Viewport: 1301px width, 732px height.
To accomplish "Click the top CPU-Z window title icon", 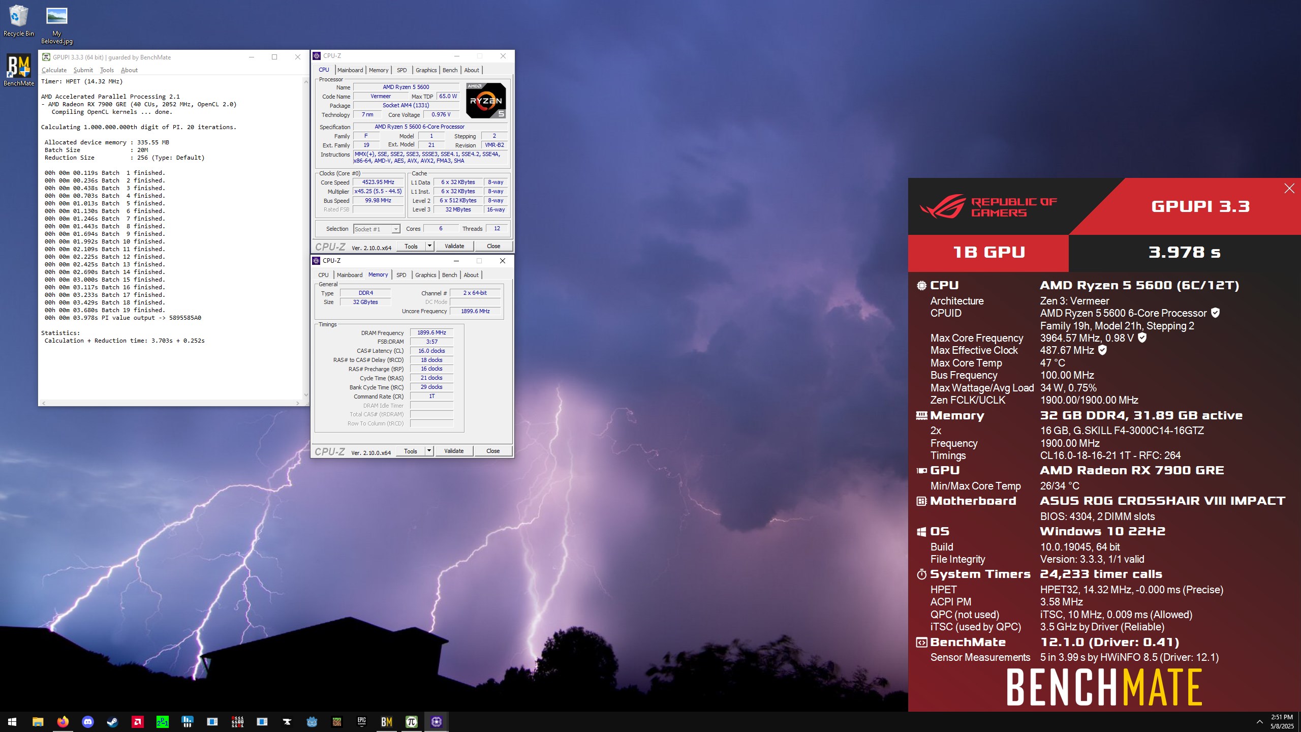I will pos(317,56).
